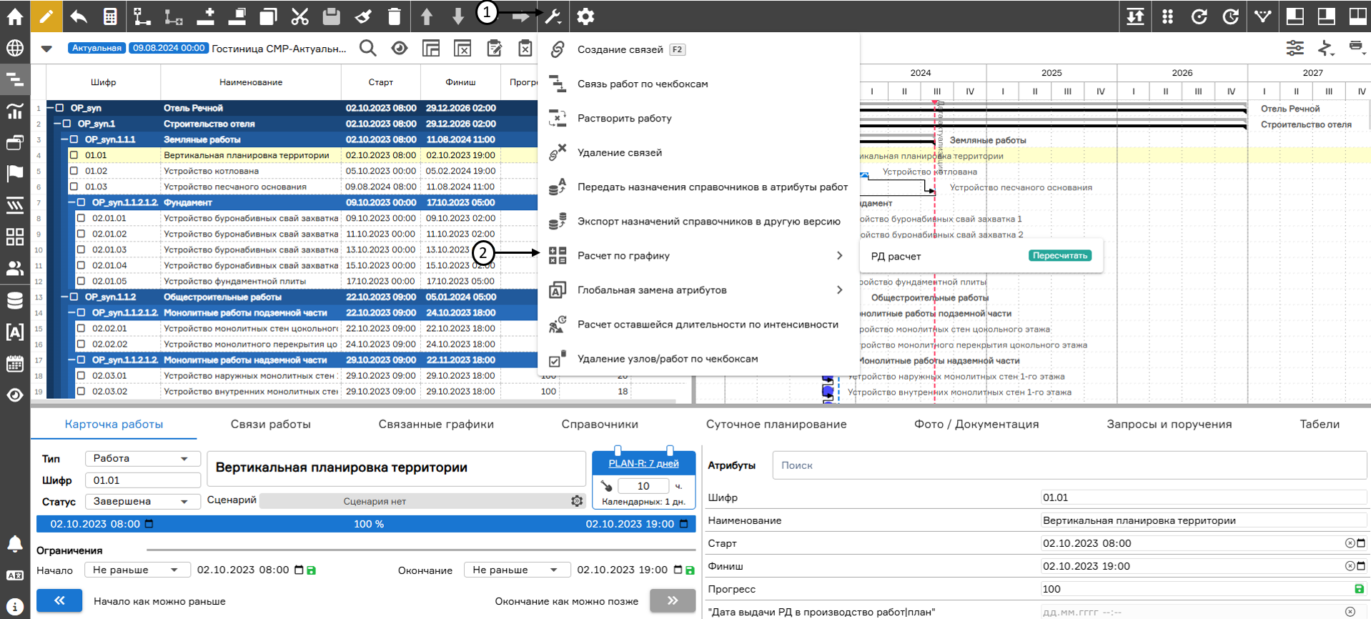Click the info icon at sidebar bottom
The width and height of the screenshot is (1371, 619).
14,606
